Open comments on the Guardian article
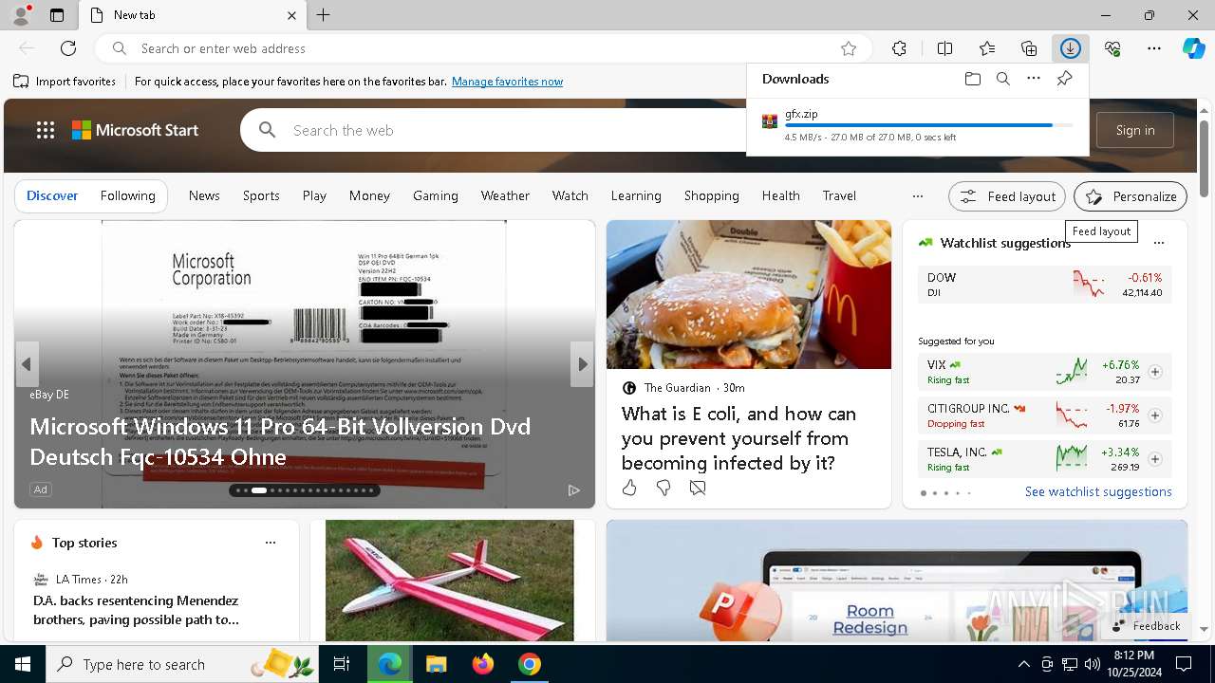1215x683 pixels. pos(698,488)
